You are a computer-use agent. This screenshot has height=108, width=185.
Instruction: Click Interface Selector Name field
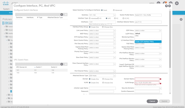pos(148,22)
